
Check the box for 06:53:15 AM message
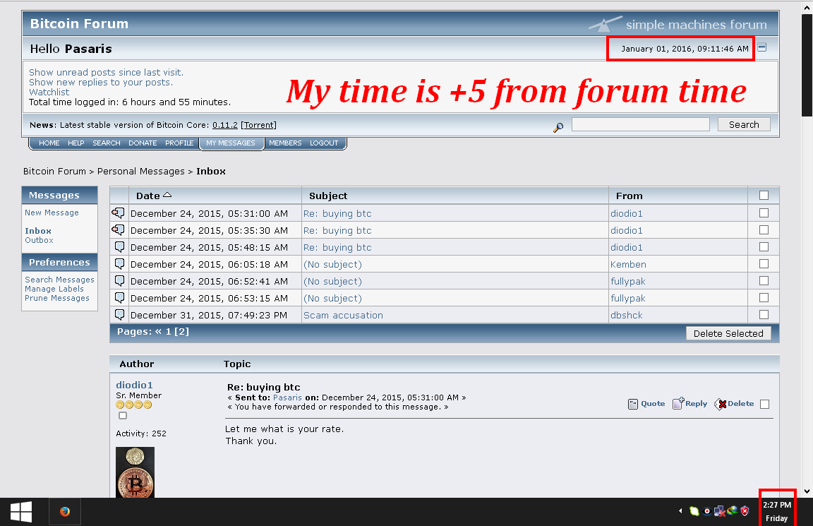[x=764, y=298]
